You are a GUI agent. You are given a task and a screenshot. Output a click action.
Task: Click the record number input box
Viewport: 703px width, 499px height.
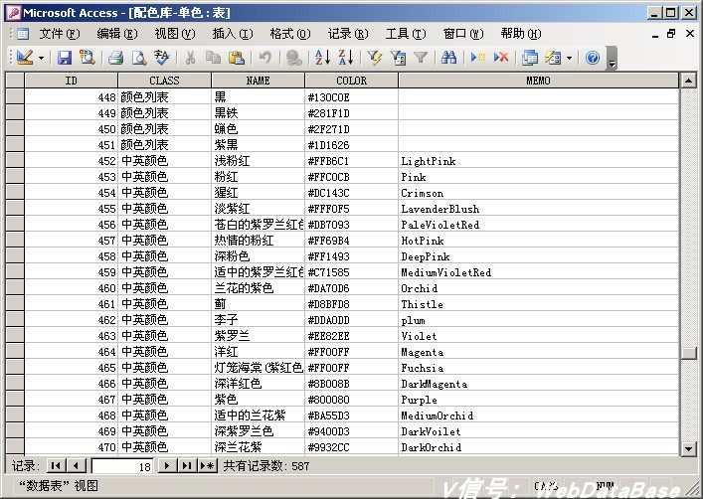[122, 466]
